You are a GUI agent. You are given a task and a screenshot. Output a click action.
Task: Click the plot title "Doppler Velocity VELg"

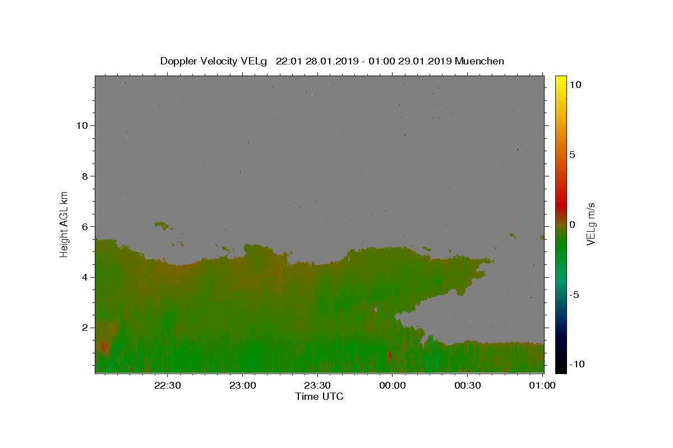[214, 61]
